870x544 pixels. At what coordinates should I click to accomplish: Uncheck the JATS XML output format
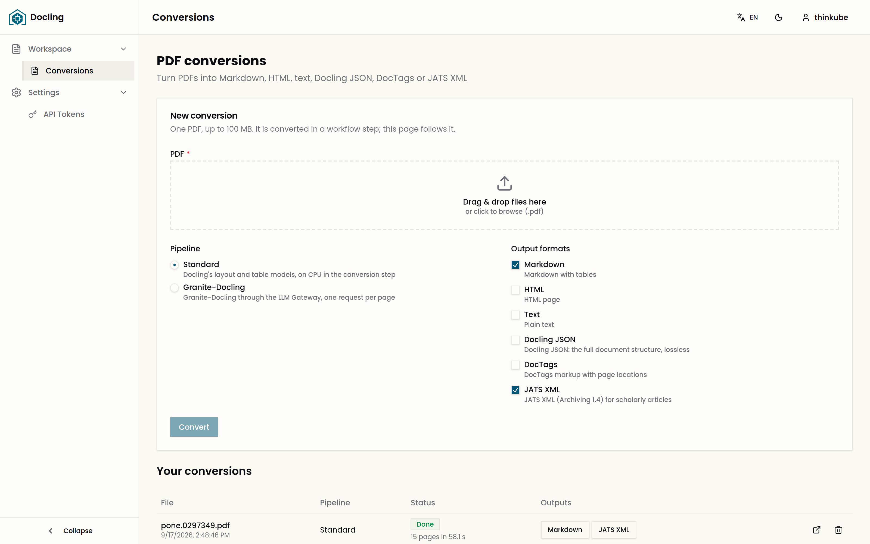point(515,390)
